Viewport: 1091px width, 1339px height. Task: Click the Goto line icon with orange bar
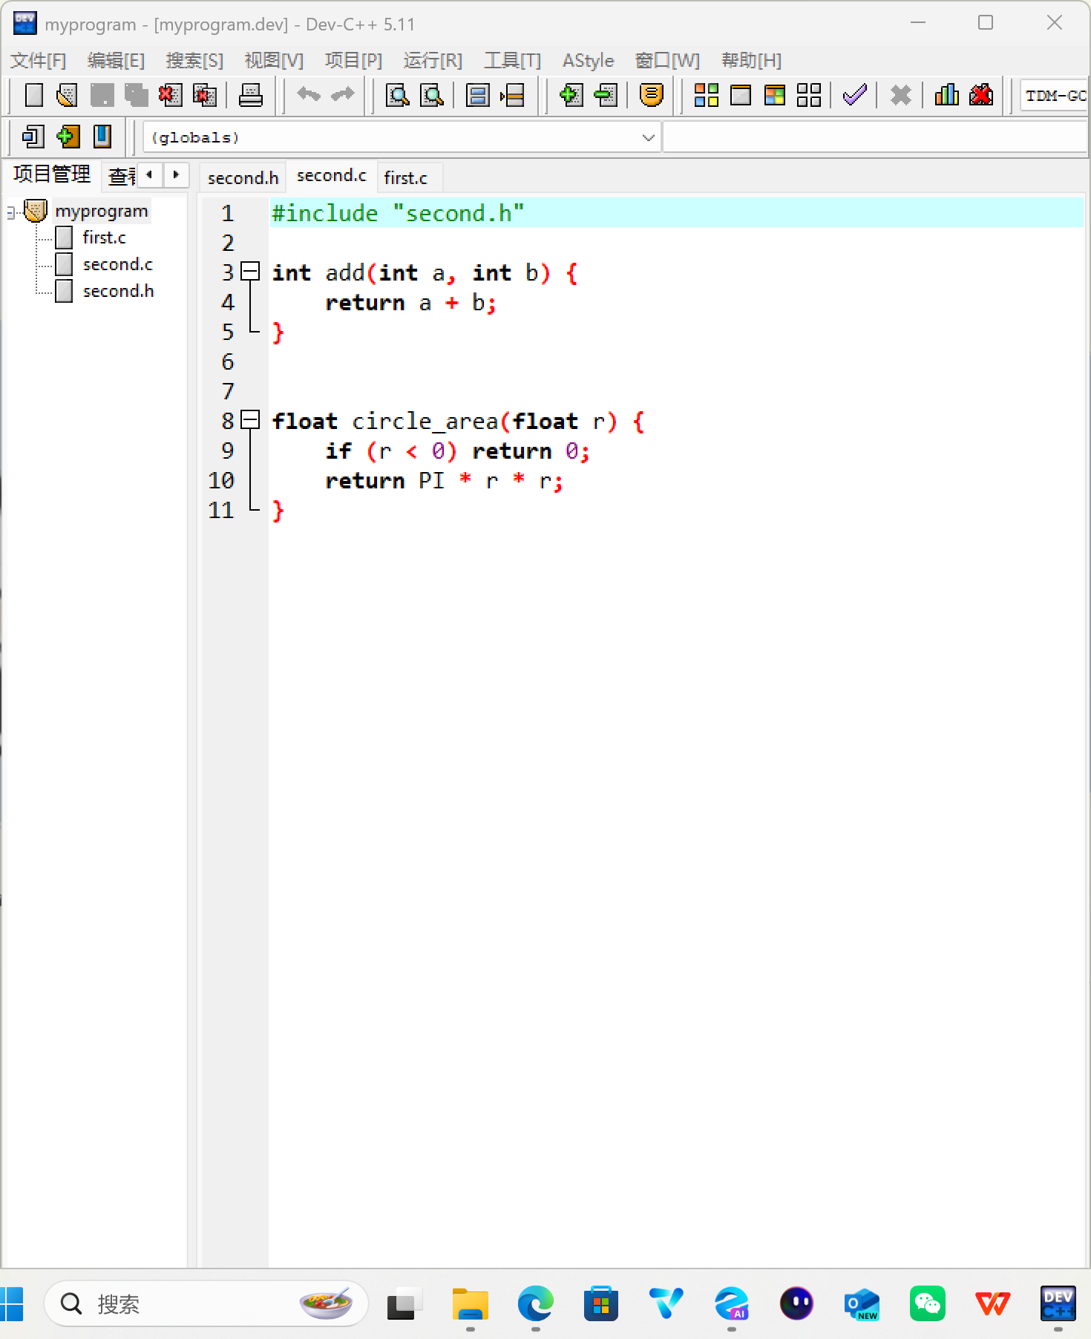pyautogui.click(x=512, y=95)
